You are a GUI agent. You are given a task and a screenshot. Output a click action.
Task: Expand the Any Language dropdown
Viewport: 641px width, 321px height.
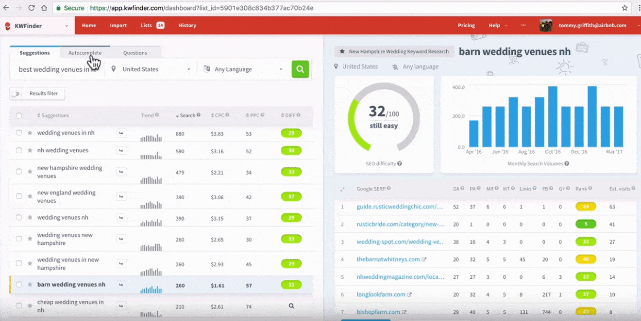243,69
